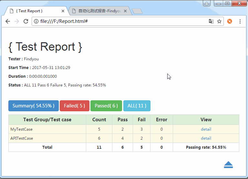Click the MyTestCase row name
The image size is (248, 179).
point(22,129)
